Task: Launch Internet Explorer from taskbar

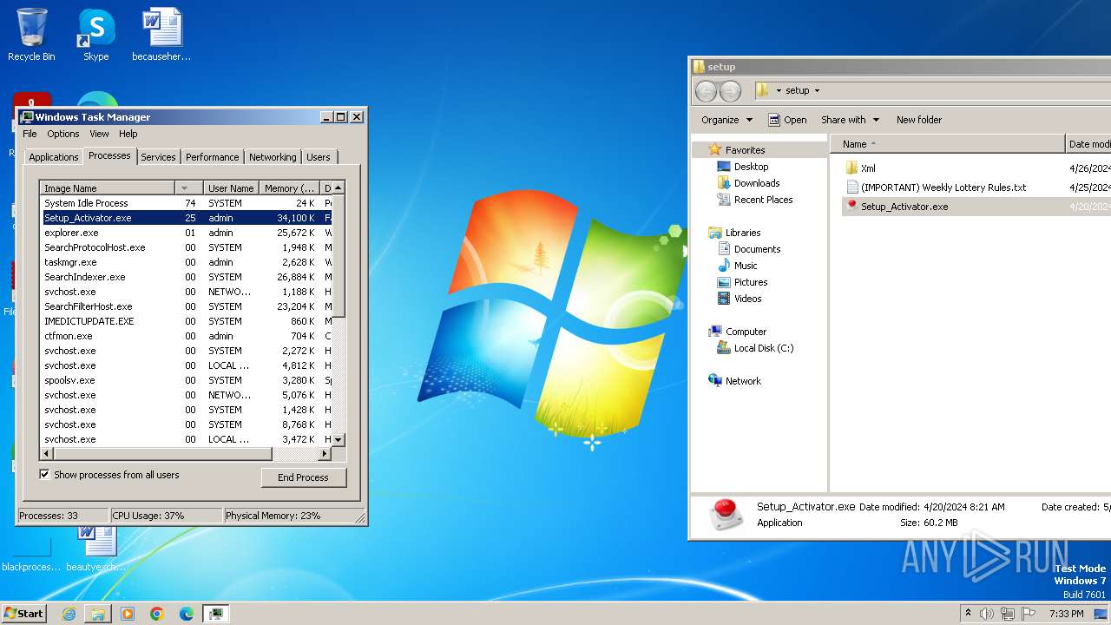Action: click(69, 614)
